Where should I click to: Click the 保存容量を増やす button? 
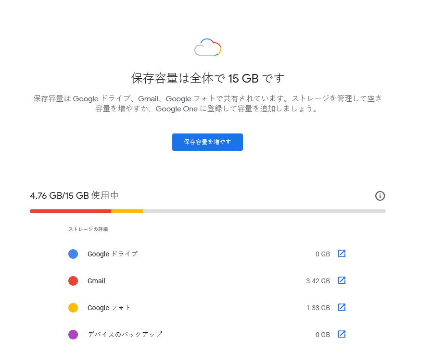207,142
